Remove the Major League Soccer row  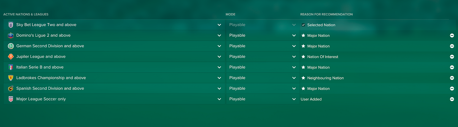tap(452, 99)
